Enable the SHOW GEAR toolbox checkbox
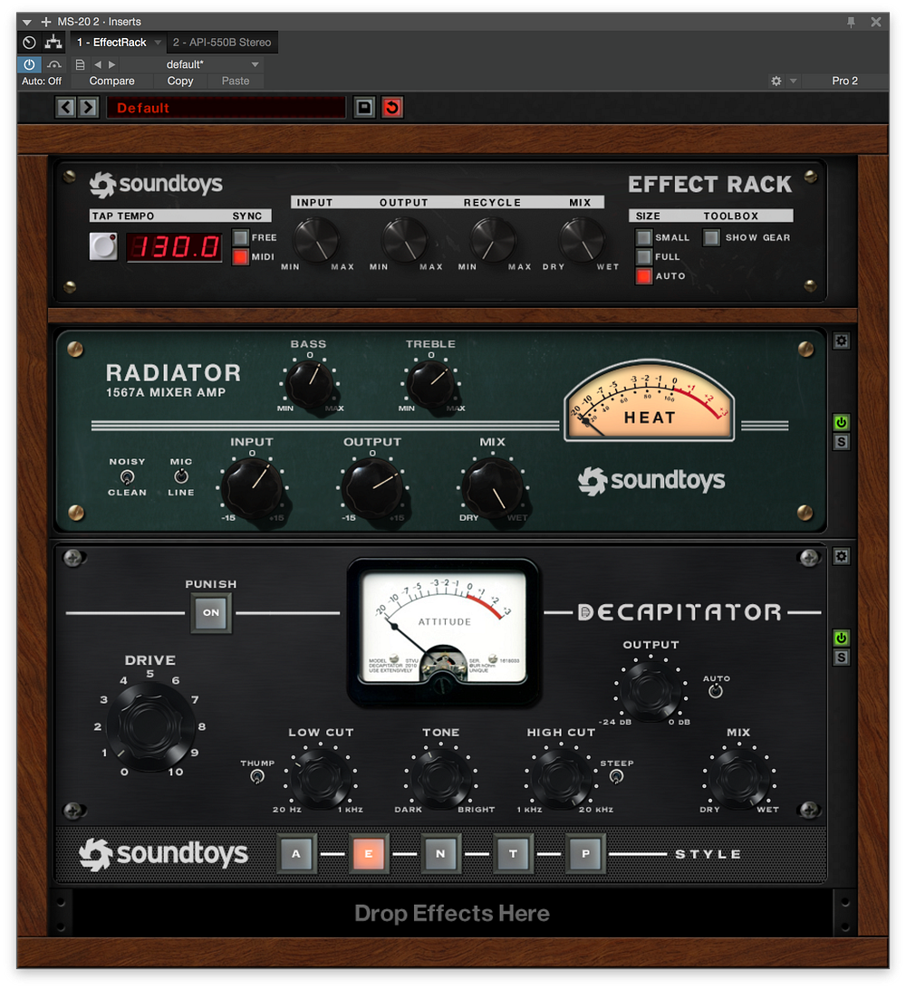906x989 pixels. click(712, 238)
